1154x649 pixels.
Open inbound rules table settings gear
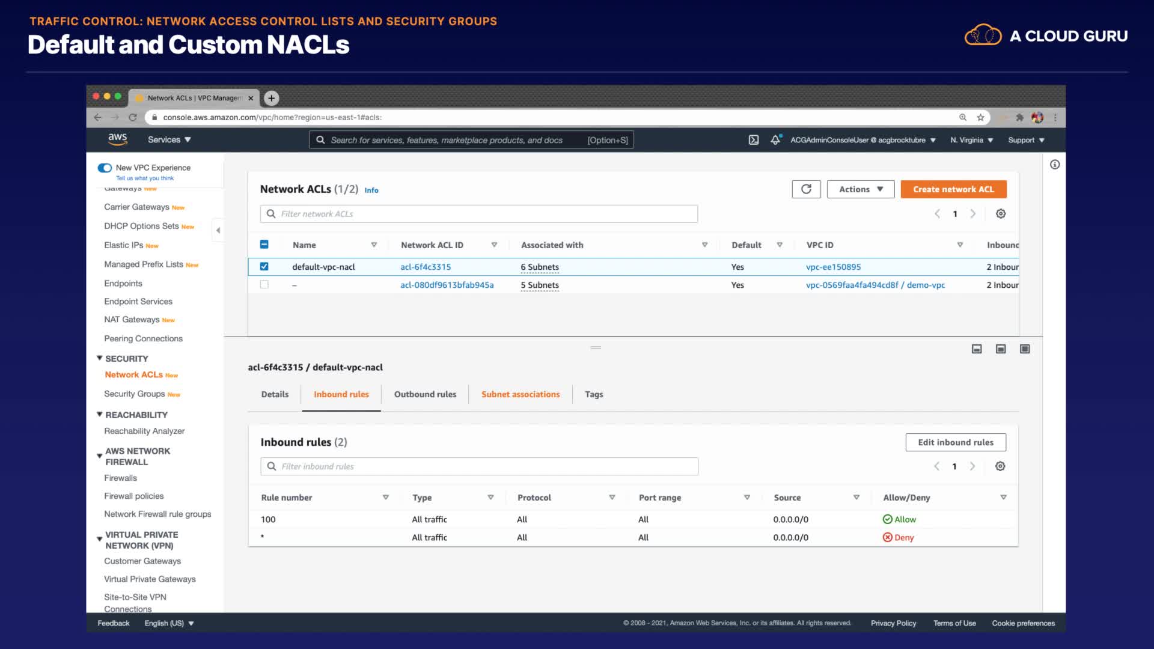click(x=1000, y=466)
